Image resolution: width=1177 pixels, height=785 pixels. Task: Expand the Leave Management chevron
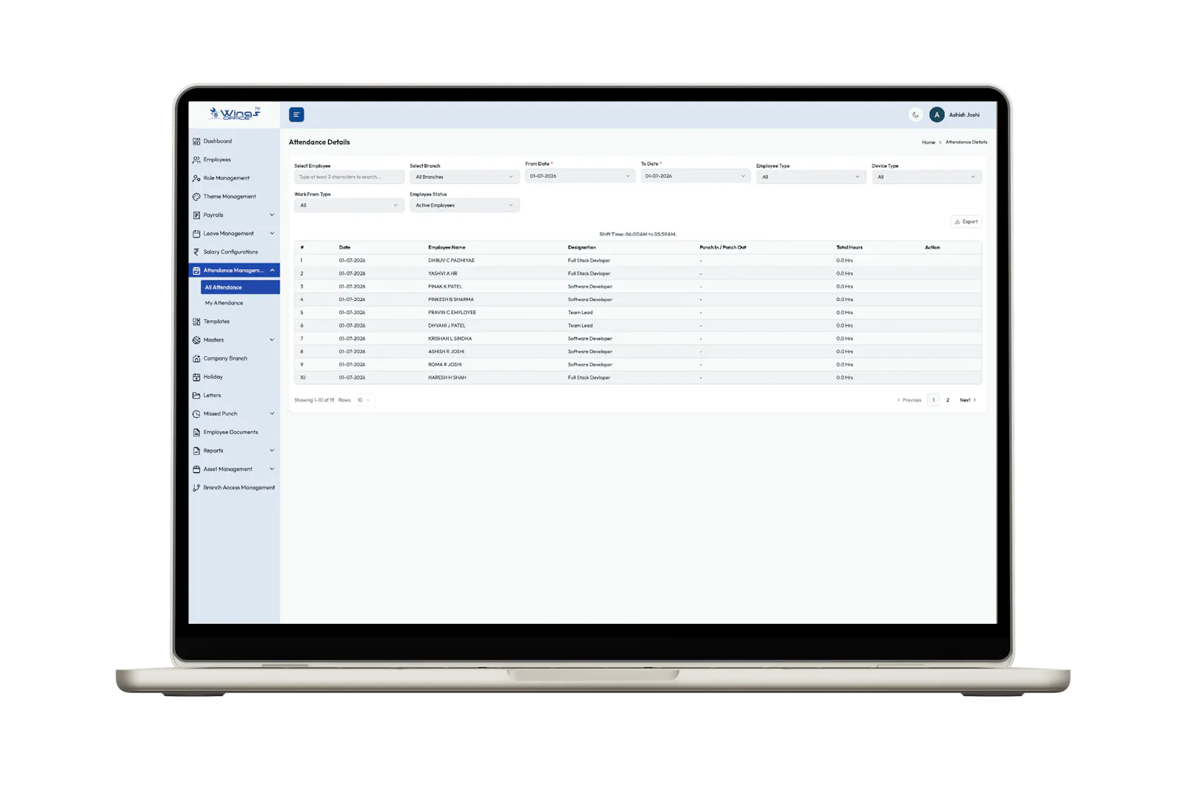click(x=272, y=233)
